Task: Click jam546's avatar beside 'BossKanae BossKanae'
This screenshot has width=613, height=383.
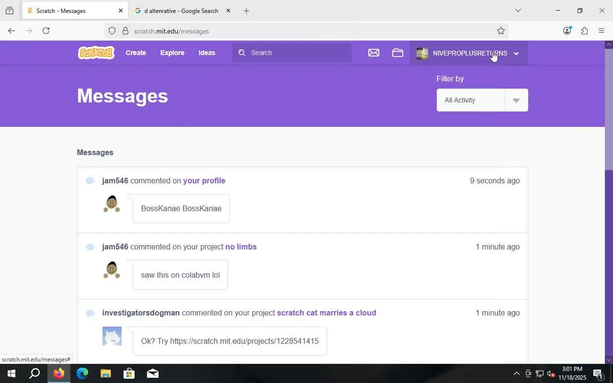Action: pyautogui.click(x=112, y=203)
